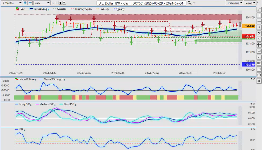Image resolution: width=262 pixels, height=150 pixels.
Task: Click the Bar legend label
Action: coord(23,9)
